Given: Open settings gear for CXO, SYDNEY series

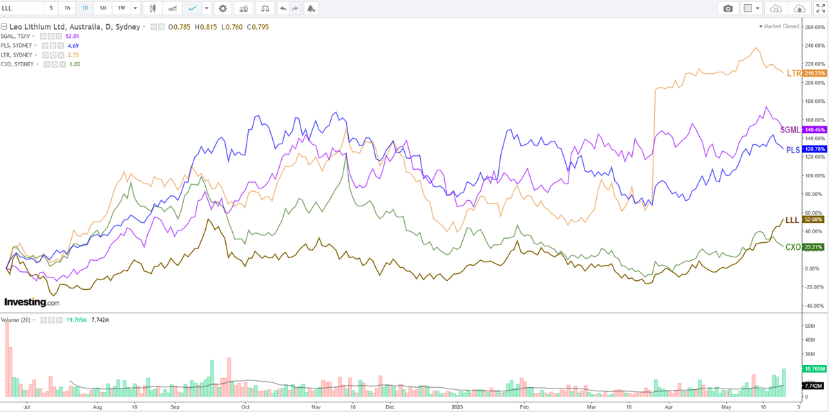Looking at the screenshot, I should tap(55, 64).
